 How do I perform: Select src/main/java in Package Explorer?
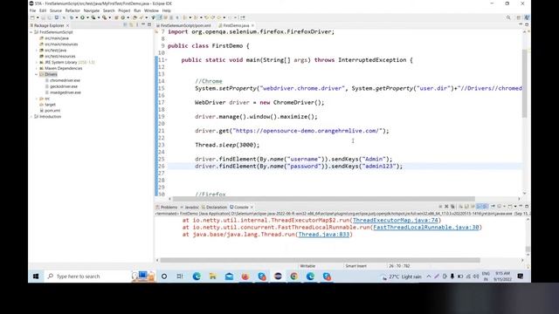[54, 38]
